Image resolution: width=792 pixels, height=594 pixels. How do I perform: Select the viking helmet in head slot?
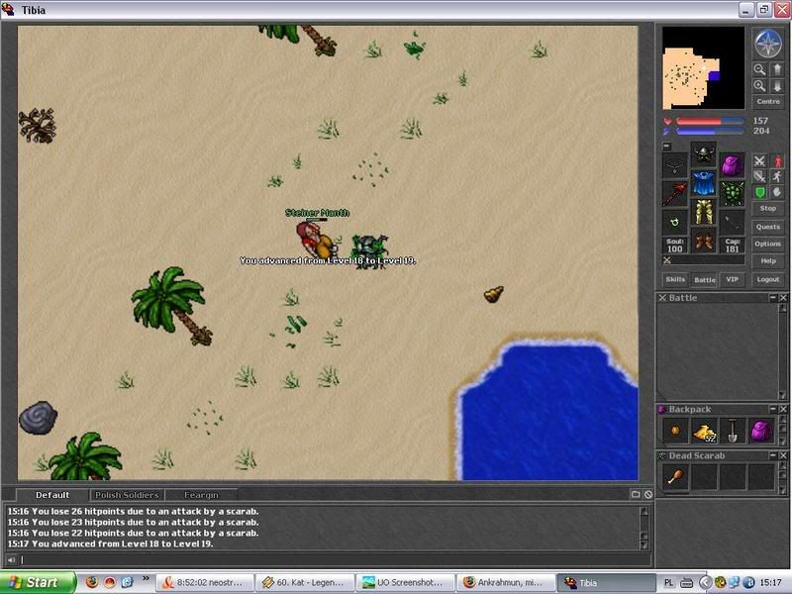point(704,153)
